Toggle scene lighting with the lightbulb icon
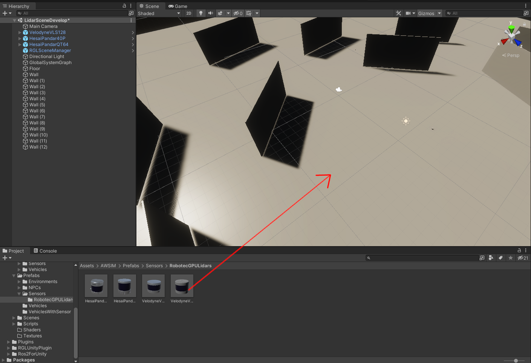Image resolution: width=531 pixels, height=363 pixels. click(201, 13)
